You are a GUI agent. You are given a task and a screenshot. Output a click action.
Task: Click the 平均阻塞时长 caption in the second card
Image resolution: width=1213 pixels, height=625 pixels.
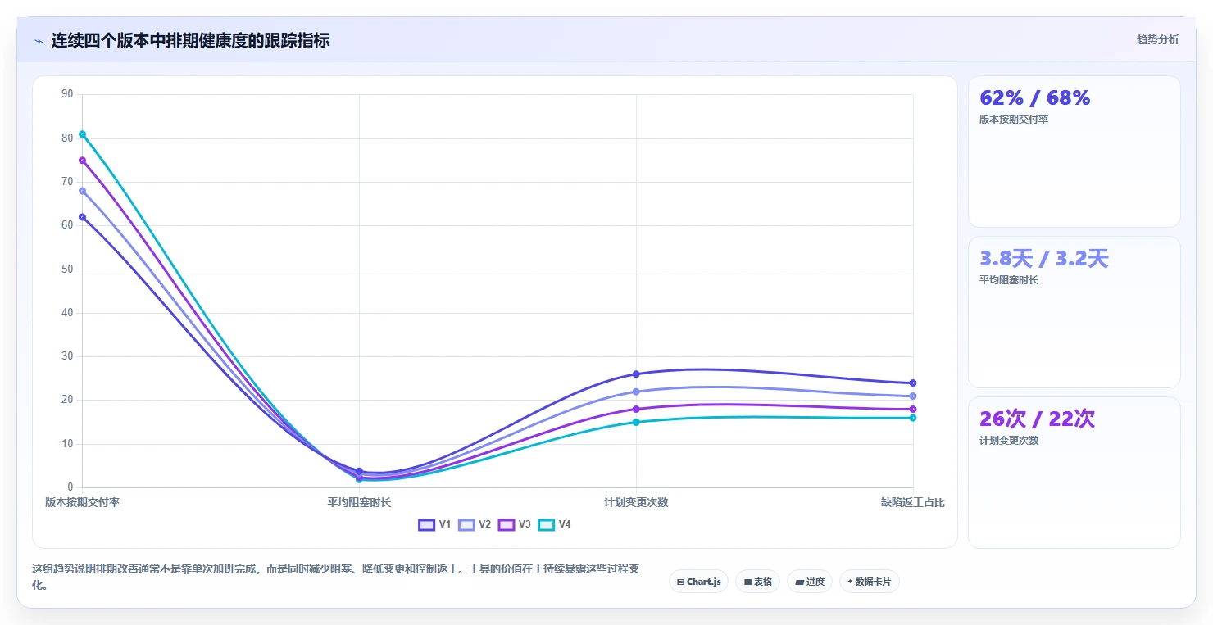[x=1009, y=280]
